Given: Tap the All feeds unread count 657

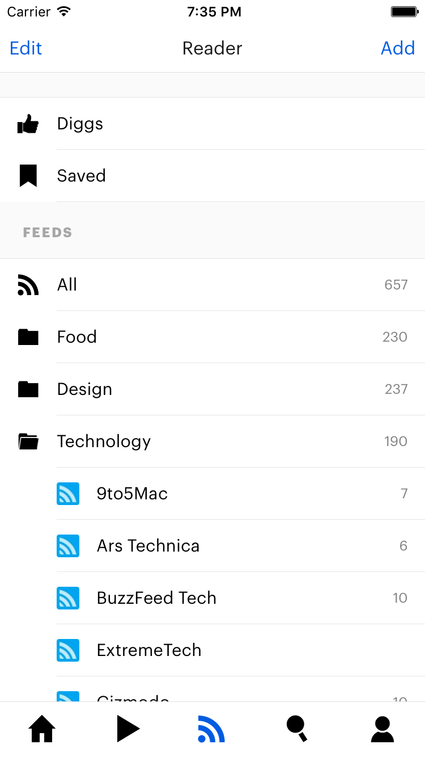Looking at the screenshot, I should pyautogui.click(x=396, y=285).
